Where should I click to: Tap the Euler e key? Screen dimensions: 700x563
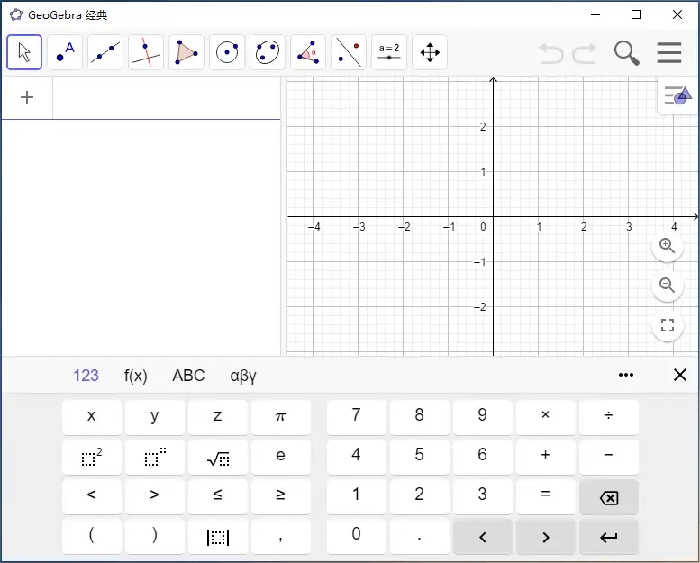tap(281, 457)
